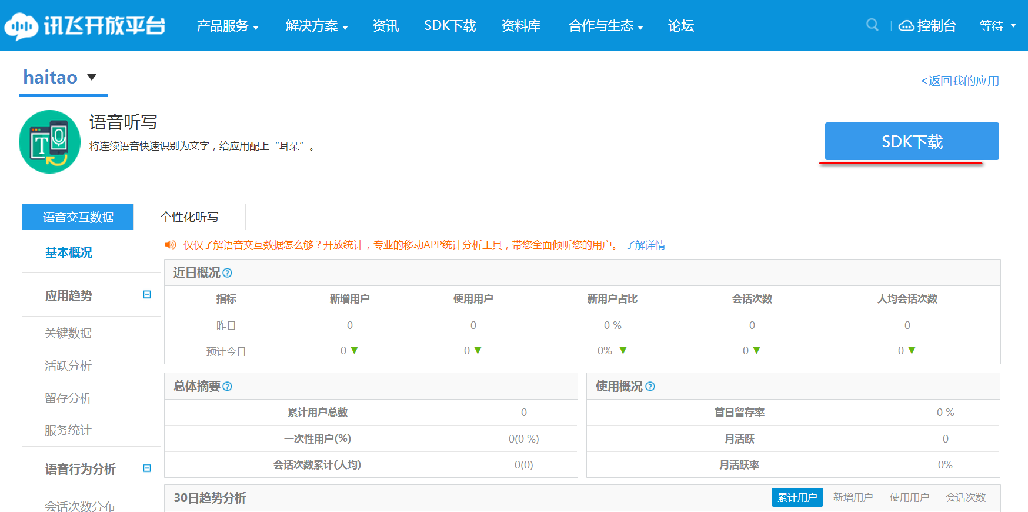
Task: Open the search magnifier icon
Action: (872, 25)
